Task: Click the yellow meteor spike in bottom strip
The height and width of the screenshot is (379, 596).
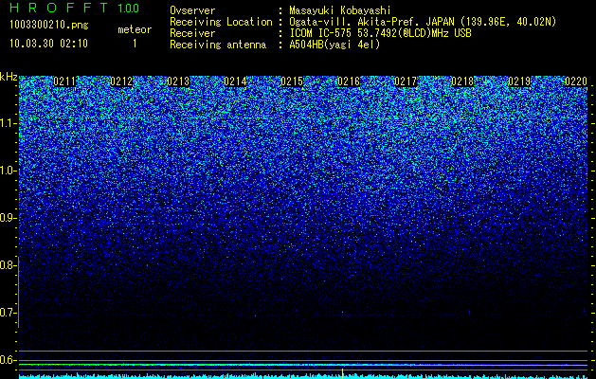Action: point(342,373)
